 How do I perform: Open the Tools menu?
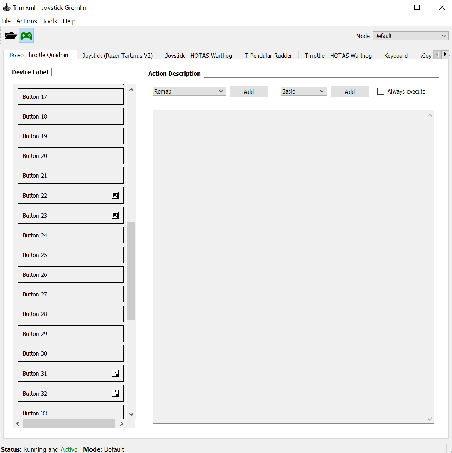(x=50, y=21)
